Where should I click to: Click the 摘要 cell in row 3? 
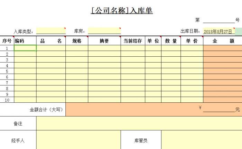104,59
